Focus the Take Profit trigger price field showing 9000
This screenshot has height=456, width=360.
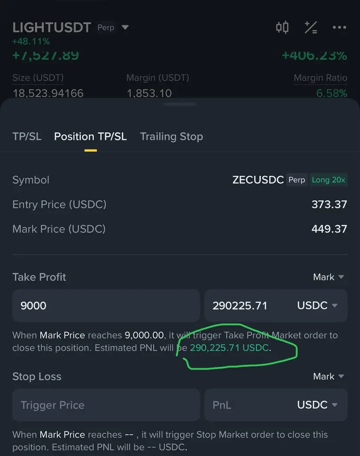click(106, 305)
